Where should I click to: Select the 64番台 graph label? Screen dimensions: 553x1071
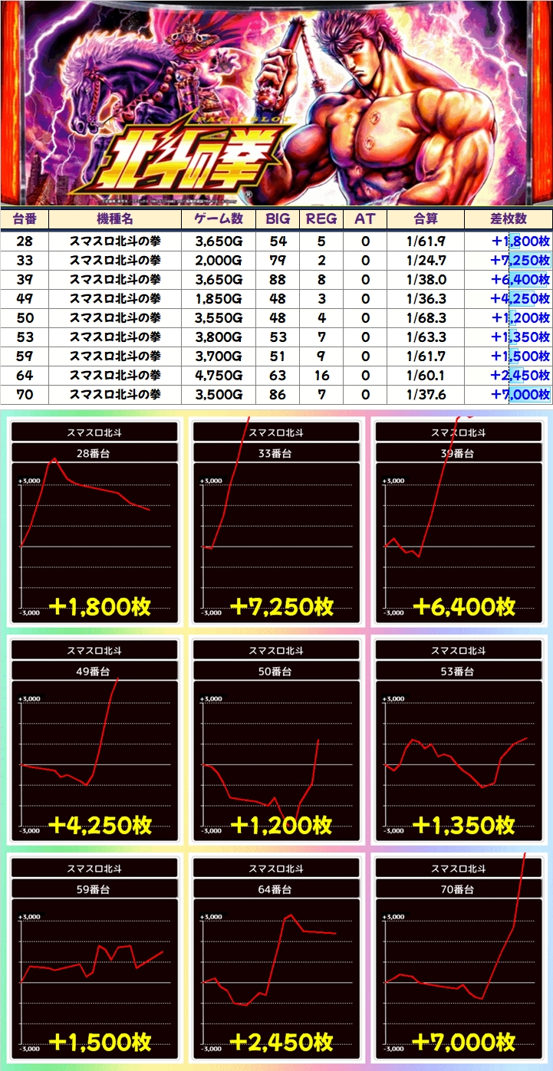(276, 889)
